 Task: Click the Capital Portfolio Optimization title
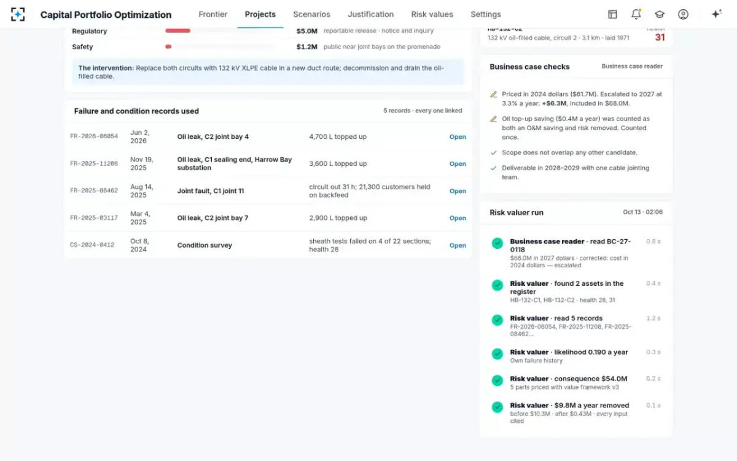pyautogui.click(x=106, y=15)
